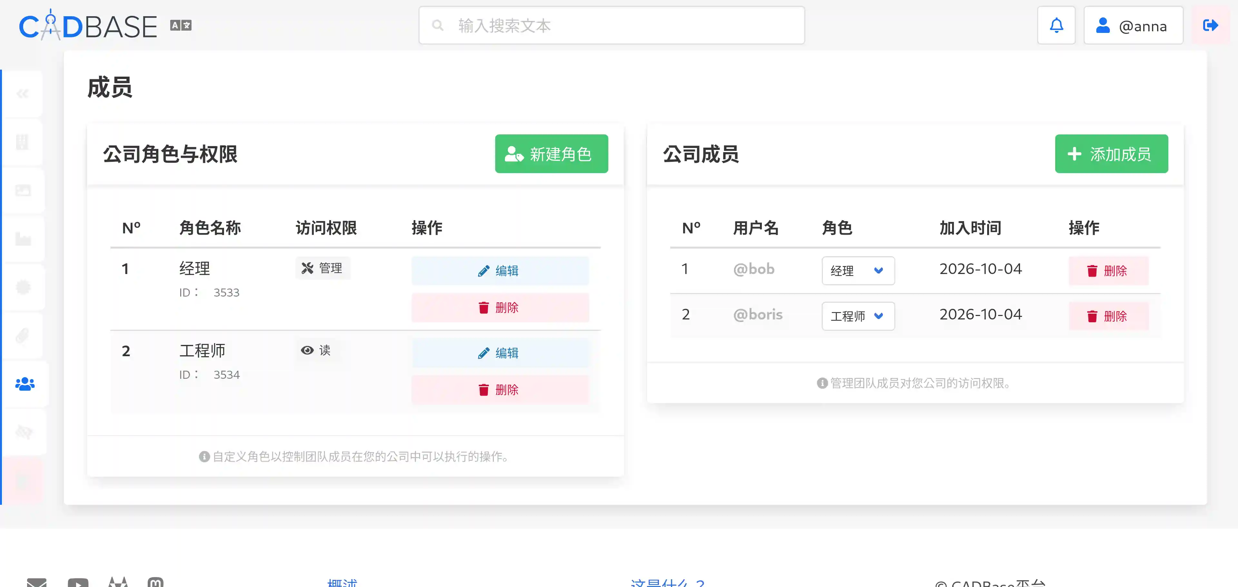Viewport: 1238px width, 587px height.
Task: Collapse the sidebar with the double-chevron icon
Action: pyautogui.click(x=23, y=94)
